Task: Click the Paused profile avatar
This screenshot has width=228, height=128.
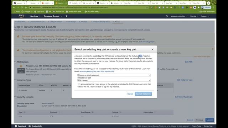Action: coord(206,7)
